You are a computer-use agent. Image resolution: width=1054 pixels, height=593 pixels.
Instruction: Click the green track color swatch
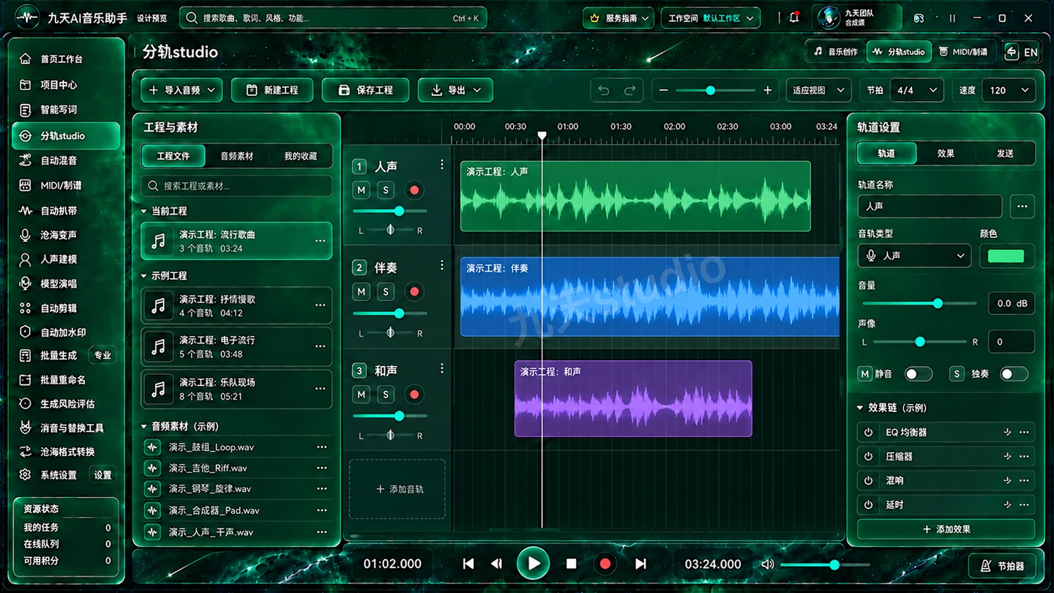click(1006, 256)
